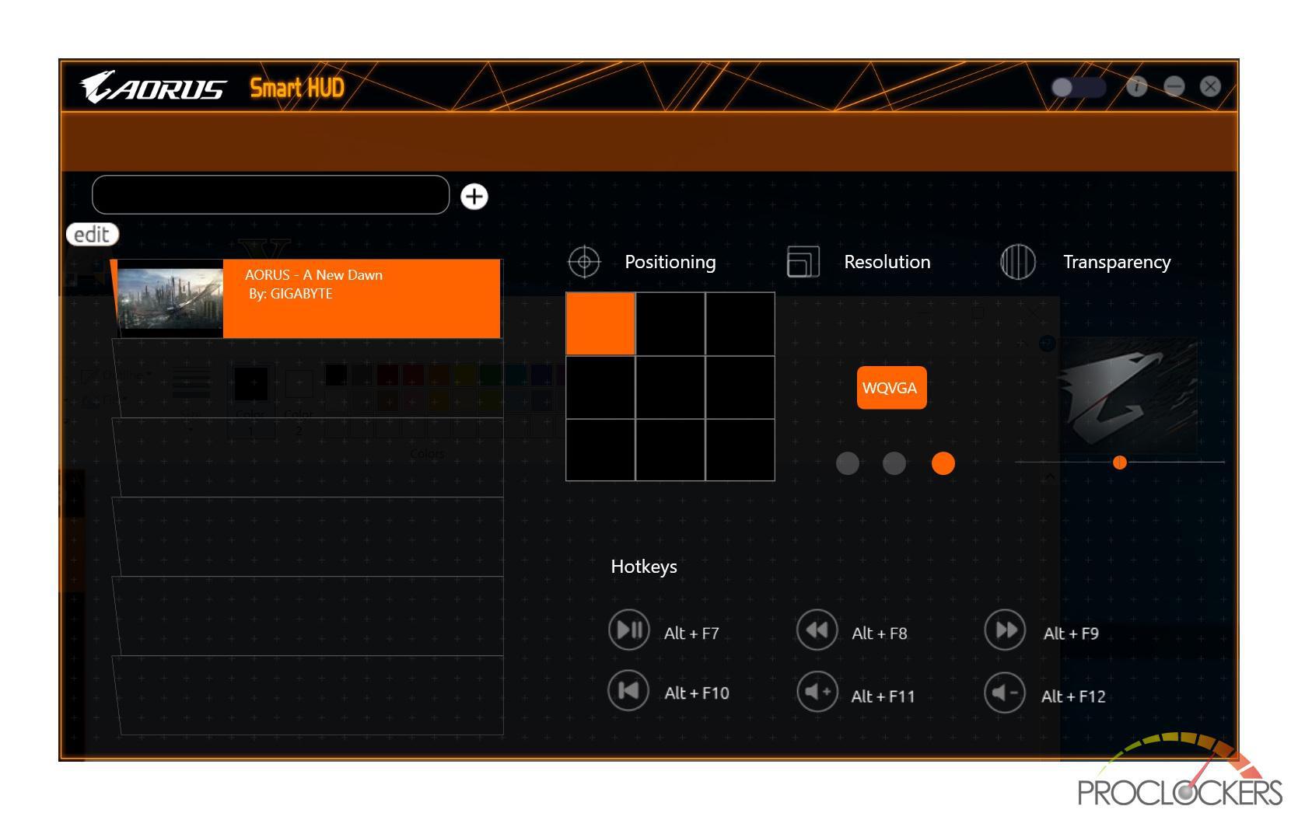Screen dimensions: 1298x820
Task: Select middle-right position in grid
Action: click(740, 387)
